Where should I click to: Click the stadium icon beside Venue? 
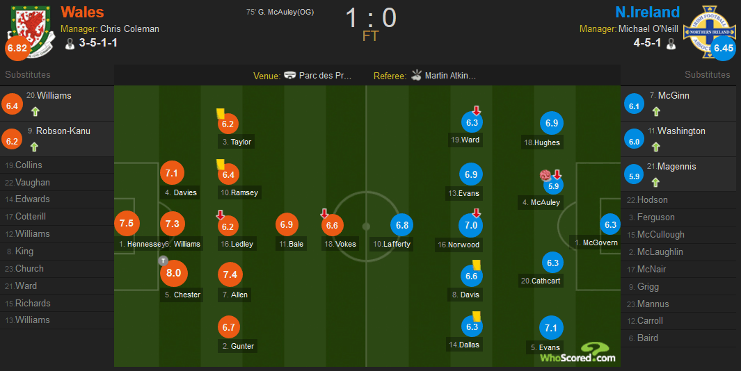point(289,76)
